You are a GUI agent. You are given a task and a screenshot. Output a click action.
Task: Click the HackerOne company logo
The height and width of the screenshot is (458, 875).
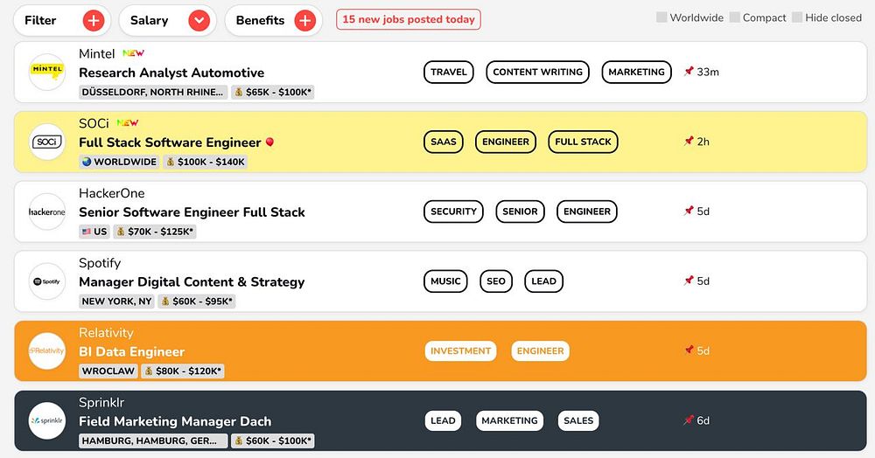coord(47,212)
